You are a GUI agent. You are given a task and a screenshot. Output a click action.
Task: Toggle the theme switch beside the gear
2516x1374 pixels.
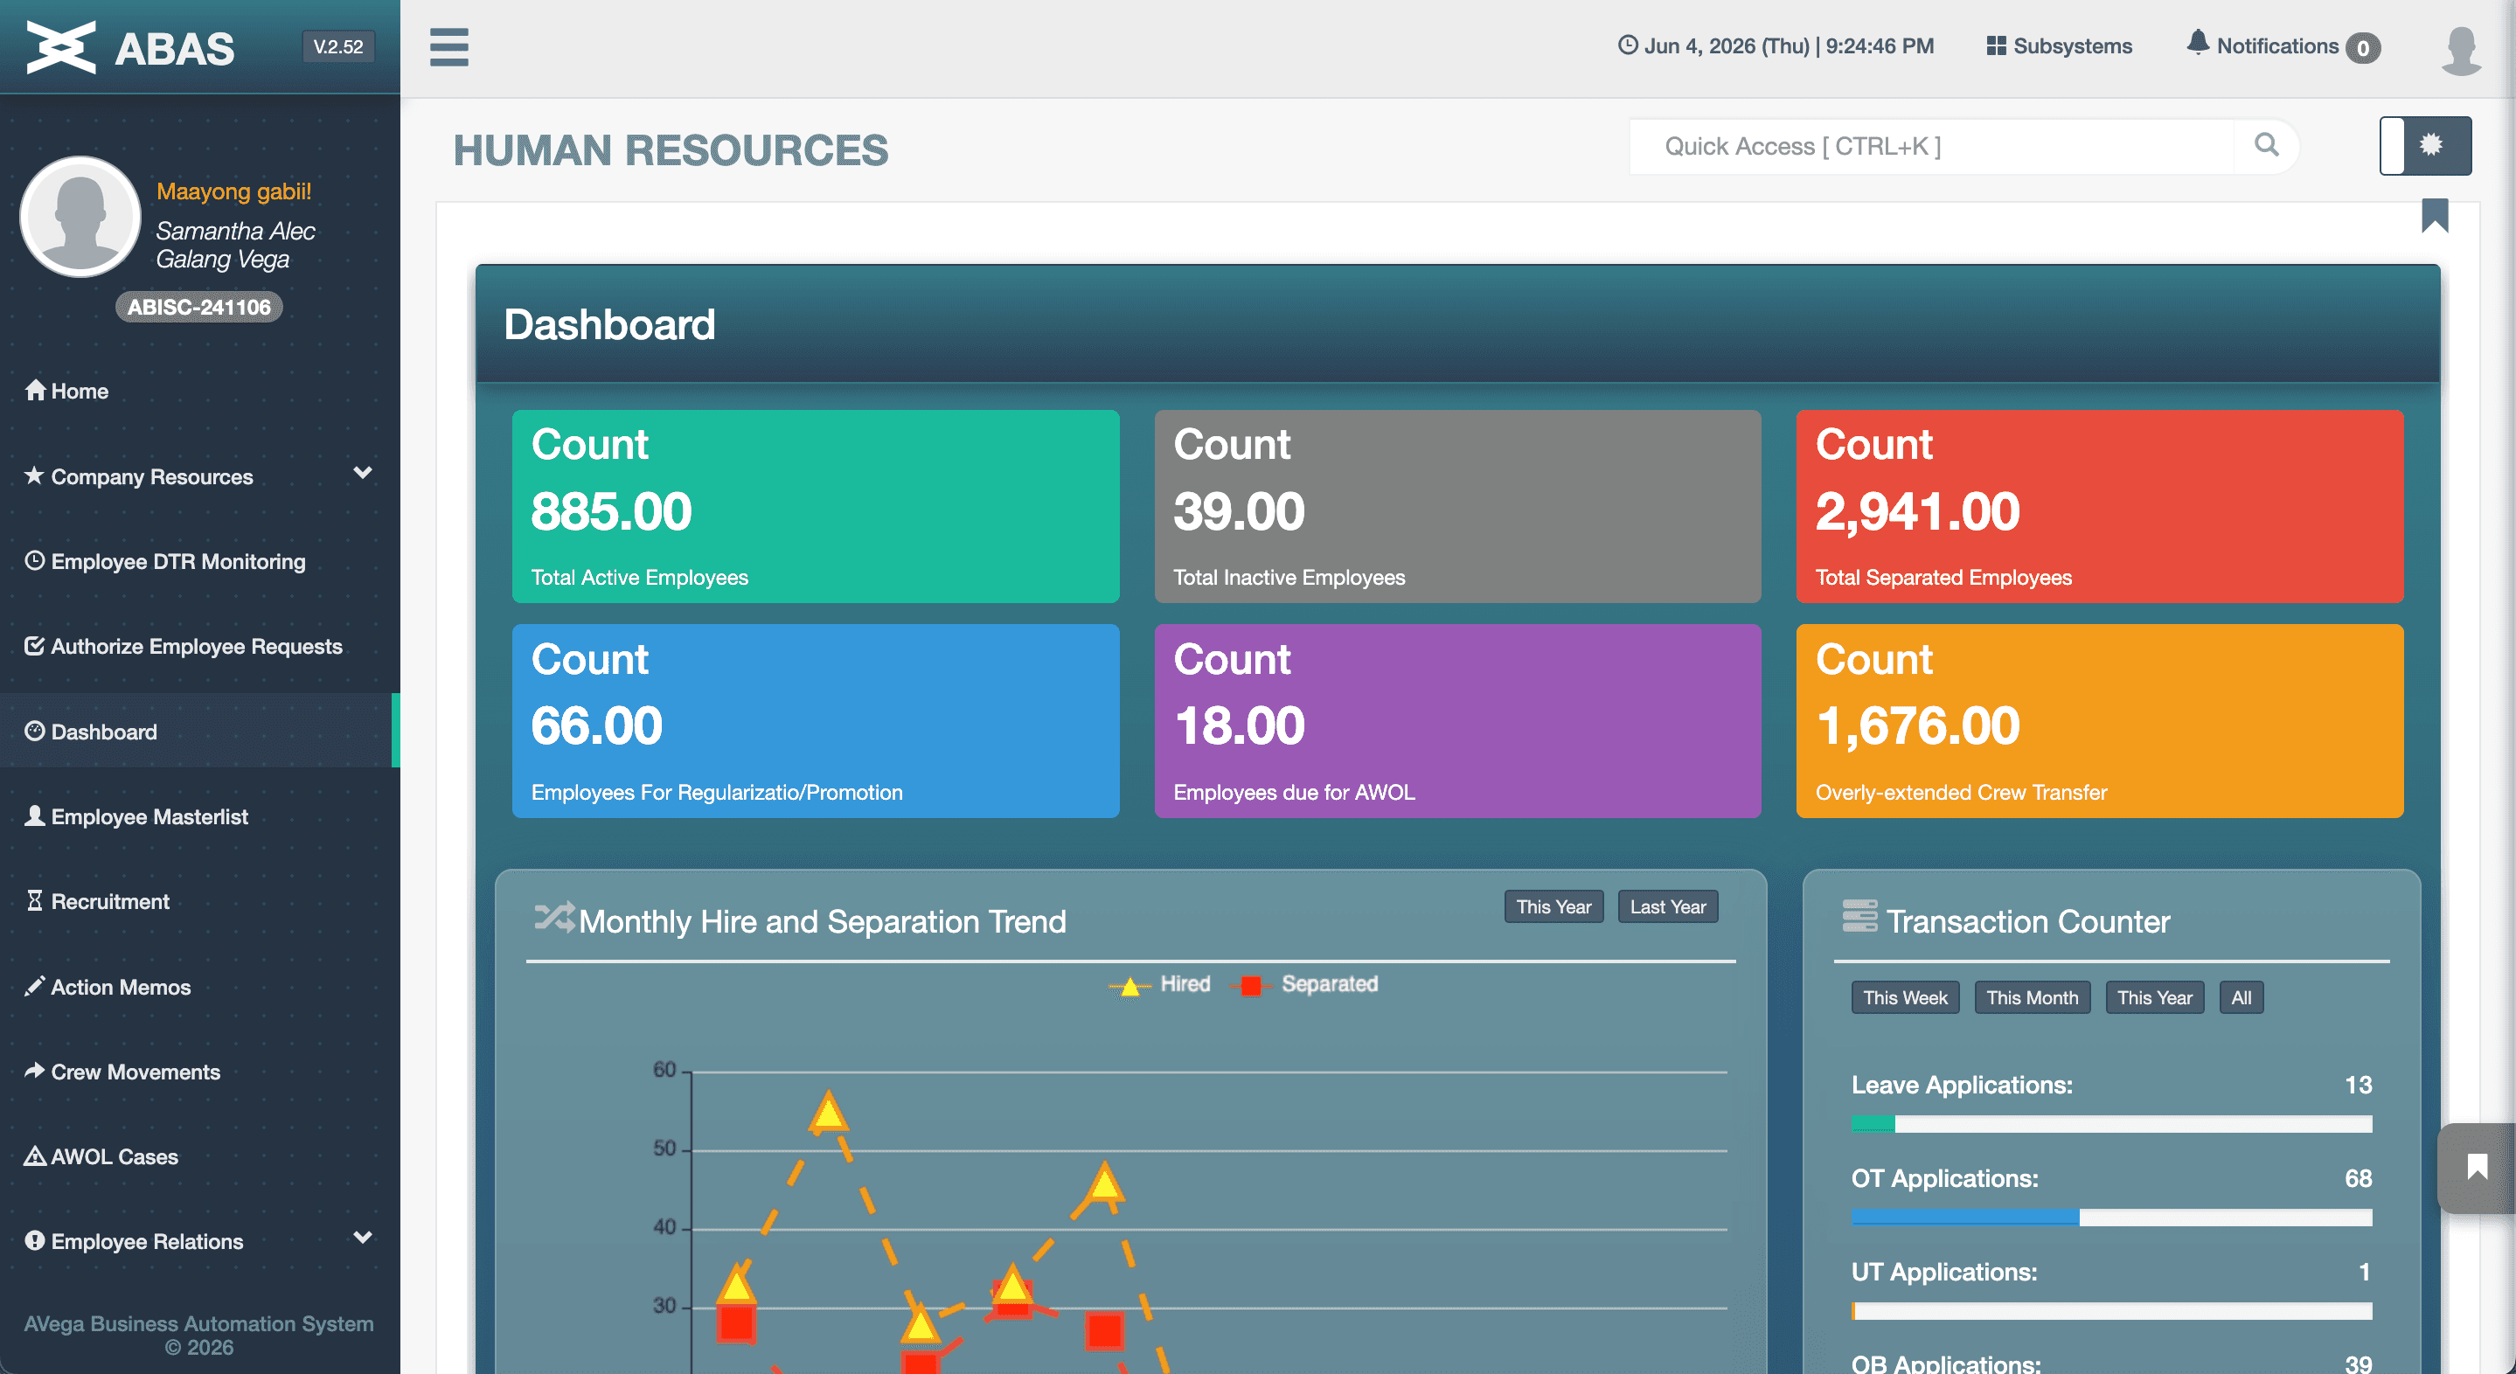(x=2392, y=145)
